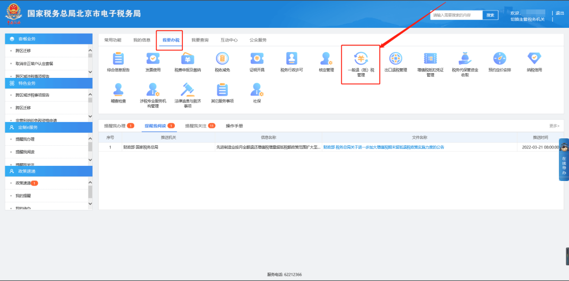Screen dimensions: 569x281
Task: Select the 我要办税 tab
Action: coord(171,40)
